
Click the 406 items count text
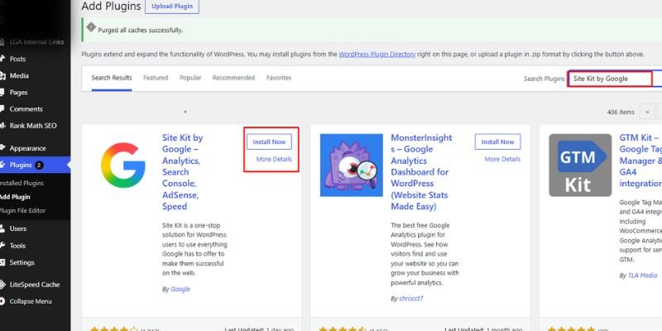tap(621, 112)
